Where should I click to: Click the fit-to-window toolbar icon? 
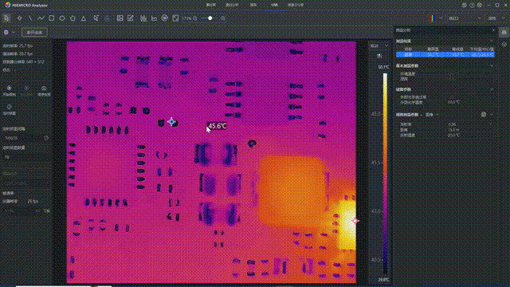point(175,18)
